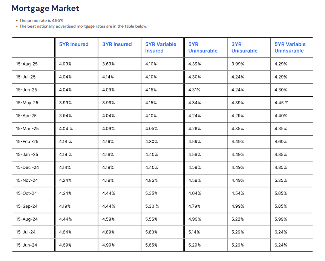Click the 3YR Insured column header

(117, 44)
